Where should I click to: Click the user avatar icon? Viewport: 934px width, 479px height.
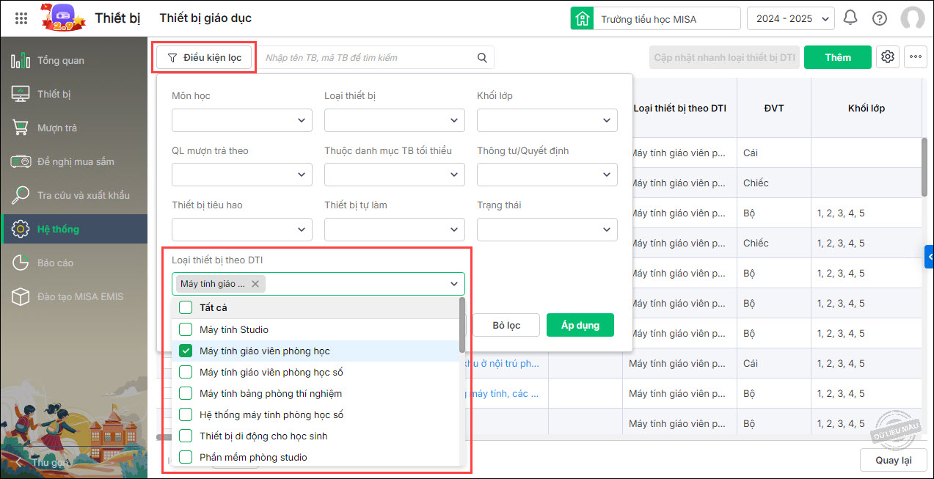913,18
